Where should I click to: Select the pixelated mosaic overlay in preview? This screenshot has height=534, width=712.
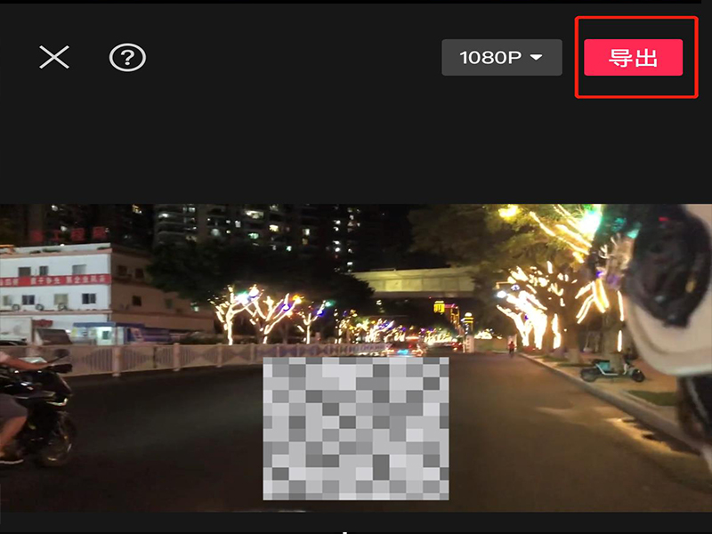coord(356,427)
